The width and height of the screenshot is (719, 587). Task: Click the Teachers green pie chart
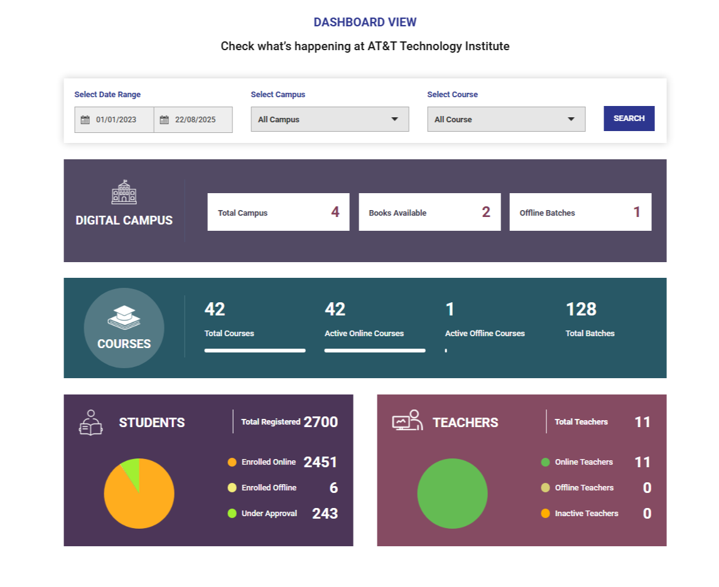pyautogui.click(x=453, y=494)
